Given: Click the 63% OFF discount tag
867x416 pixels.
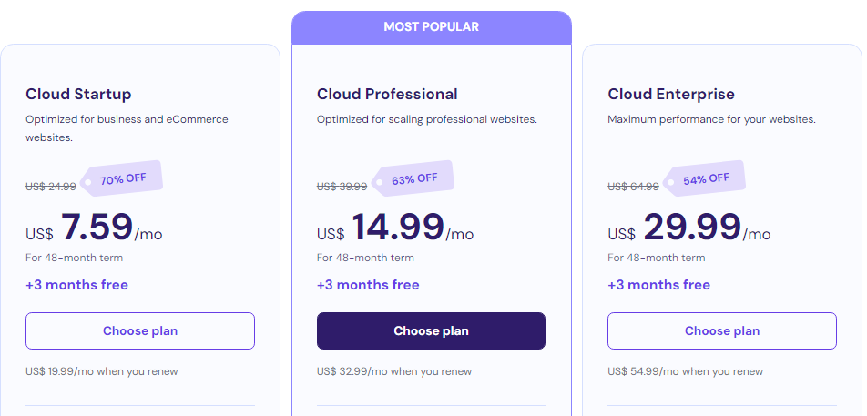Looking at the screenshot, I should click(413, 179).
